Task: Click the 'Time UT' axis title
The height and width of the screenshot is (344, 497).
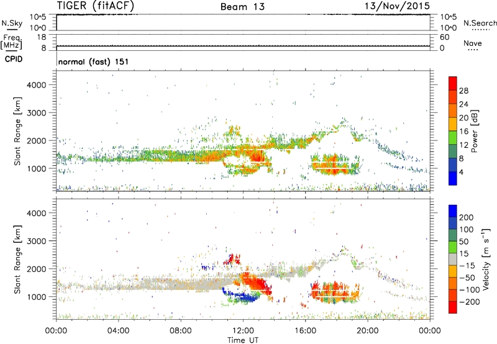Action: [243, 340]
